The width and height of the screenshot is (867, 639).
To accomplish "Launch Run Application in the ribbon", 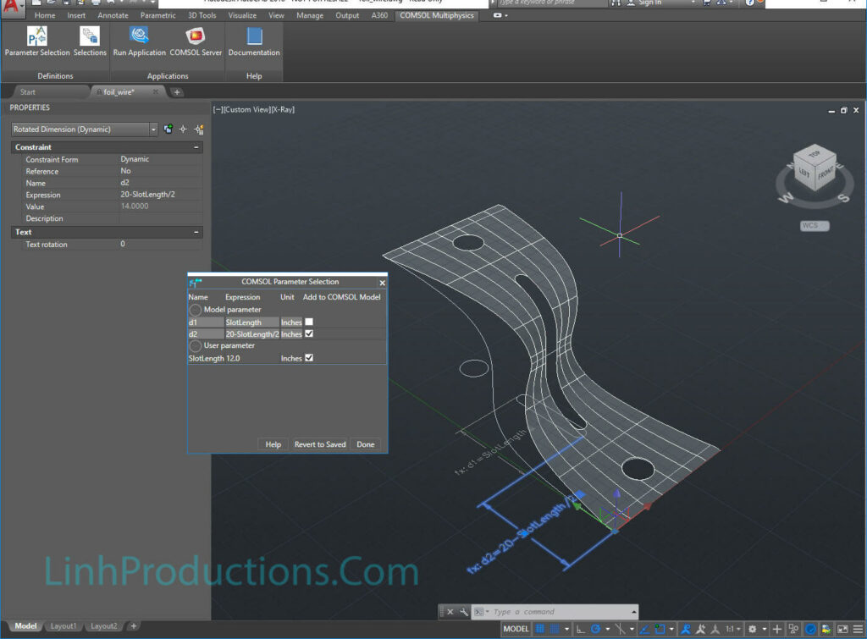I will [x=140, y=42].
